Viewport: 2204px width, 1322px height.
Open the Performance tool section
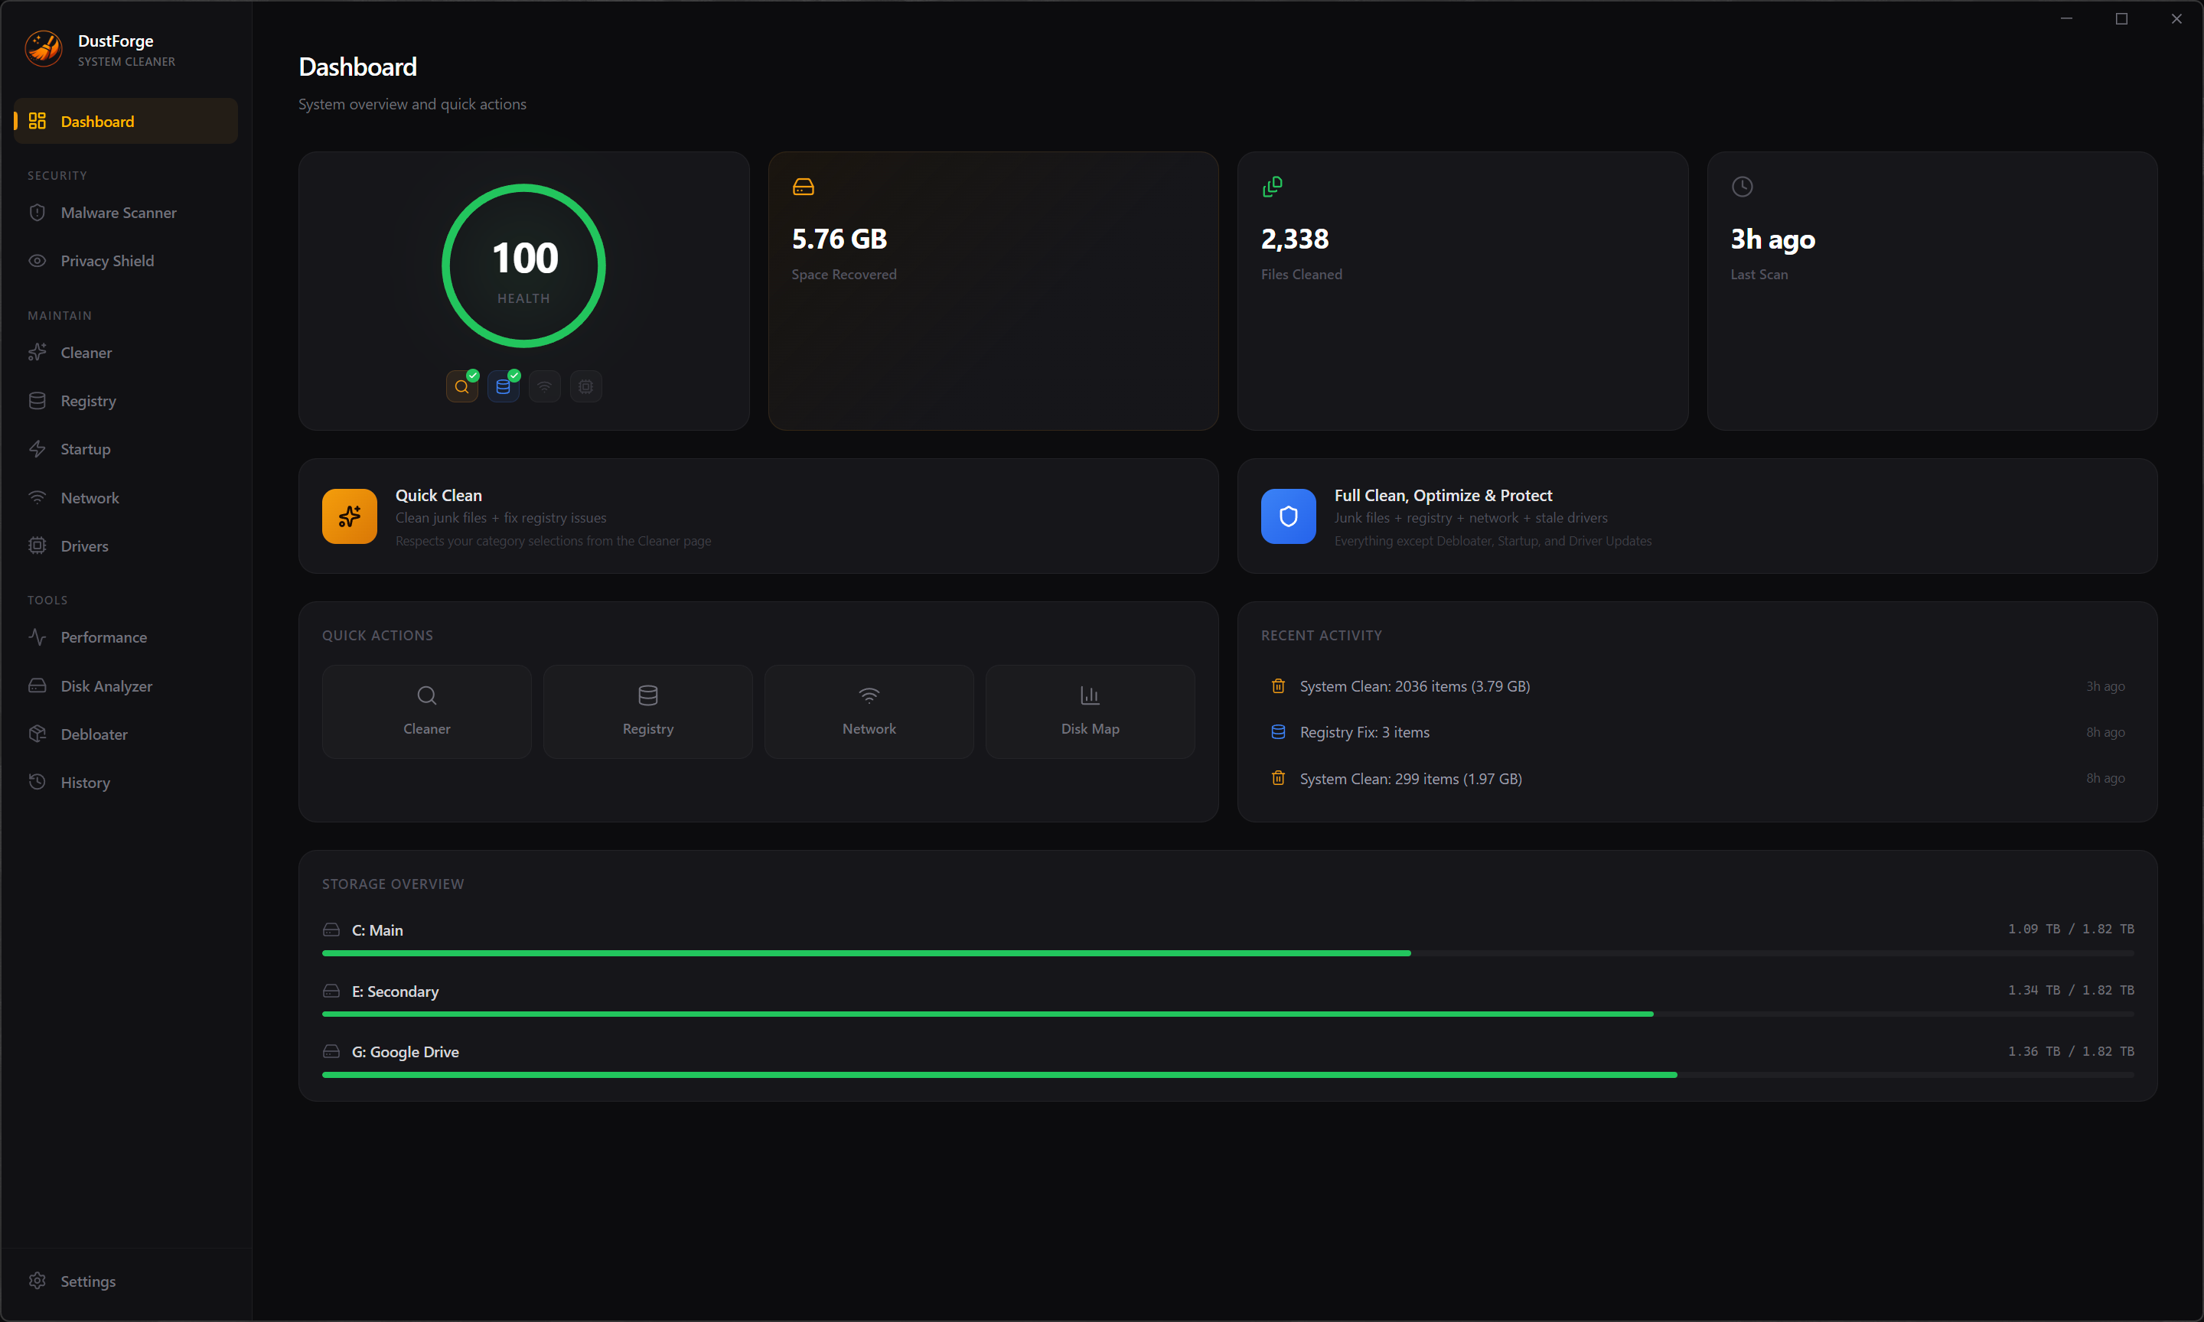point(103,636)
